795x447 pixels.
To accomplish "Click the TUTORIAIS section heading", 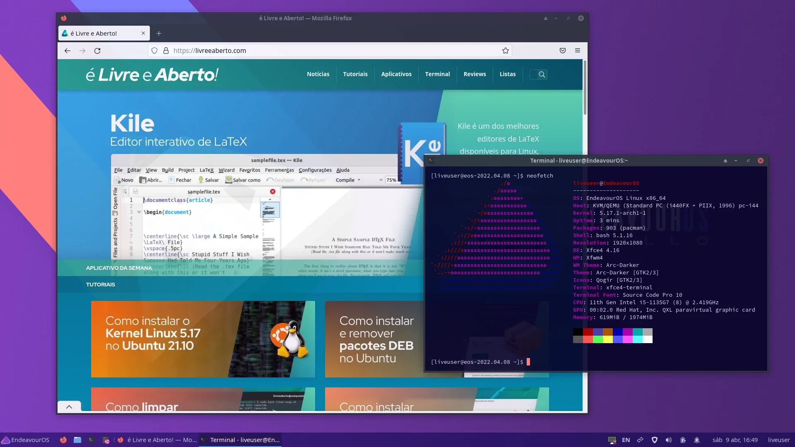I will 101,284.
